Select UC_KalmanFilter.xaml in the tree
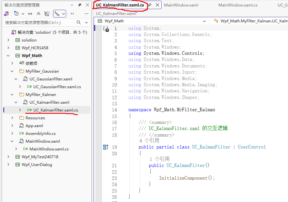 click(x=49, y=102)
